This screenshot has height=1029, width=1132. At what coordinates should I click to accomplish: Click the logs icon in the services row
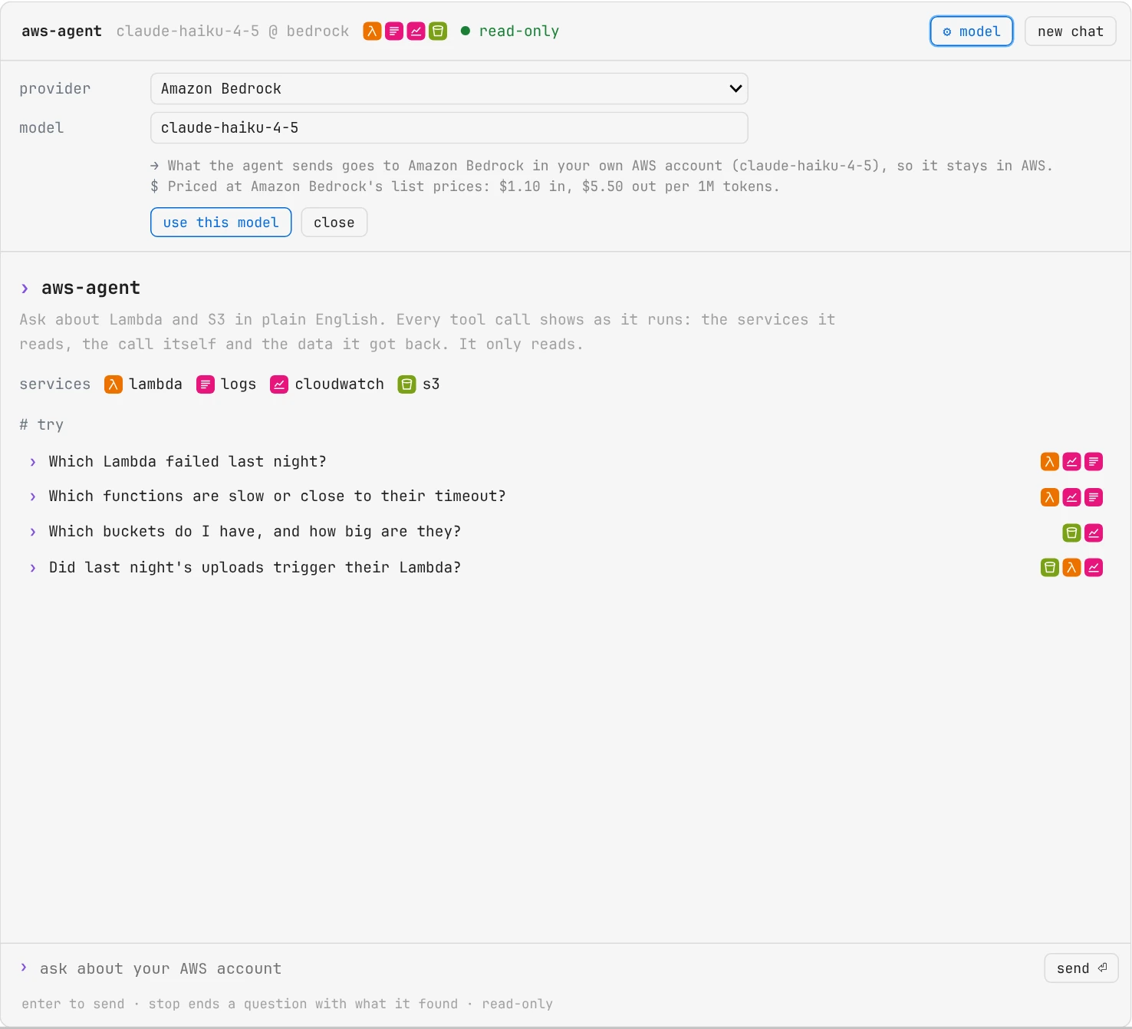[206, 384]
